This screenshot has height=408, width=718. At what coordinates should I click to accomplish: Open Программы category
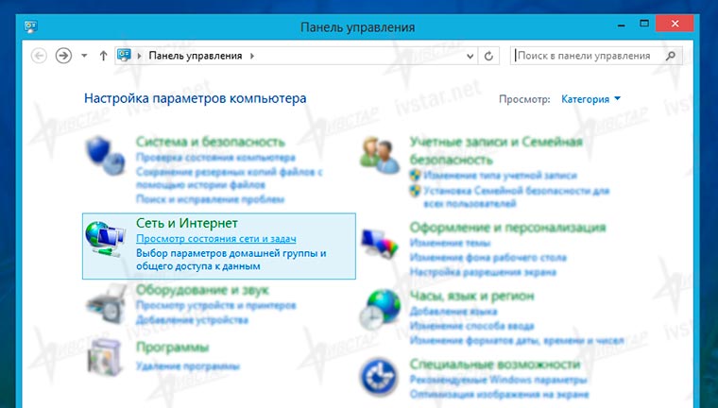[x=172, y=348]
